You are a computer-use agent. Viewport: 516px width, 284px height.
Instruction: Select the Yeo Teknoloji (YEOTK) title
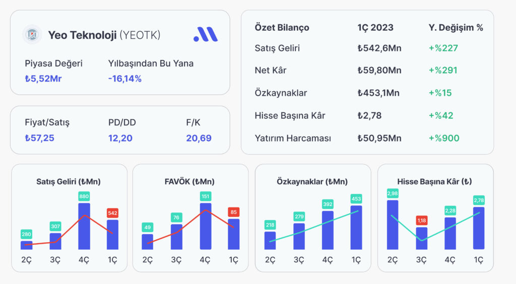click(104, 35)
